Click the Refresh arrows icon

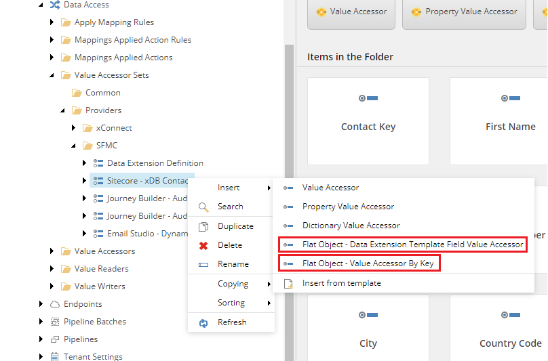coord(203,323)
